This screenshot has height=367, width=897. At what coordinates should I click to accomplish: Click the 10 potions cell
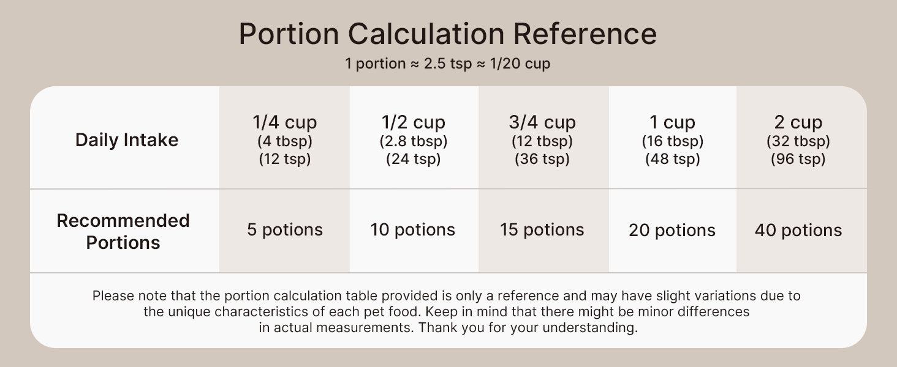413,230
